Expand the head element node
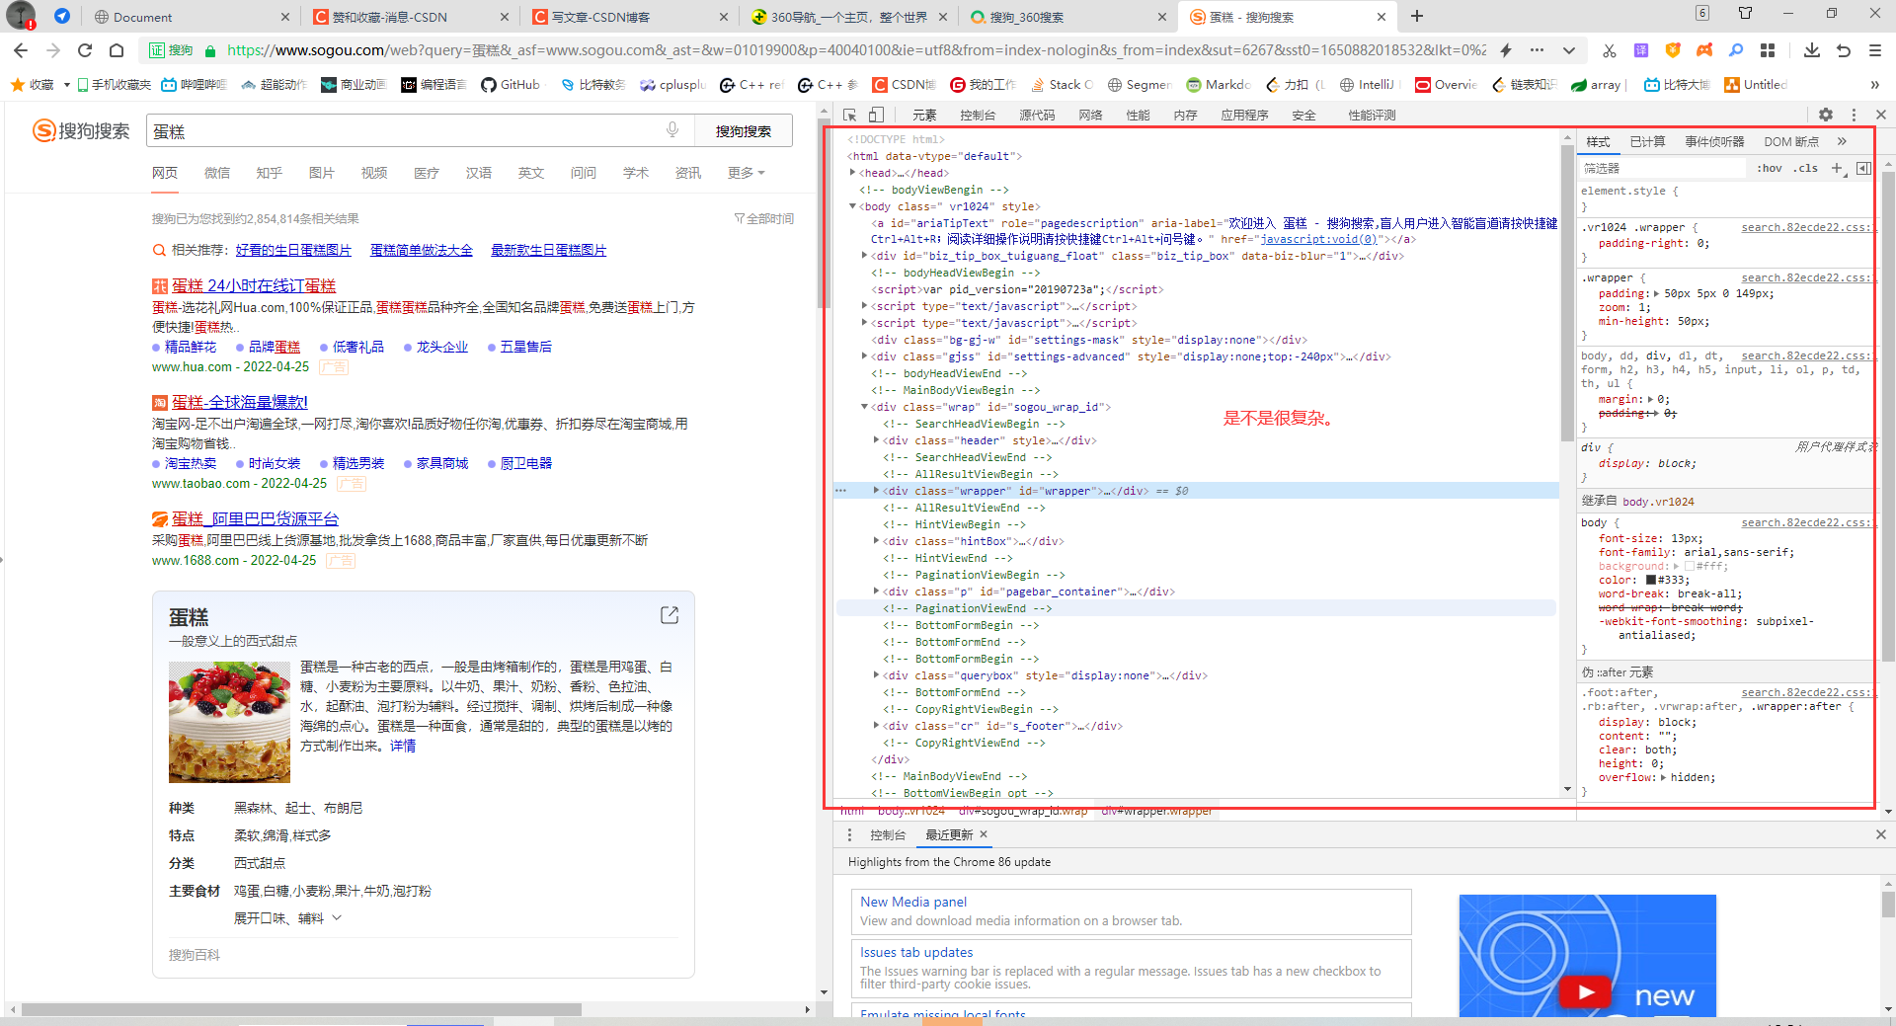The height and width of the screenshot is (1026, 1896). [852, 173]
